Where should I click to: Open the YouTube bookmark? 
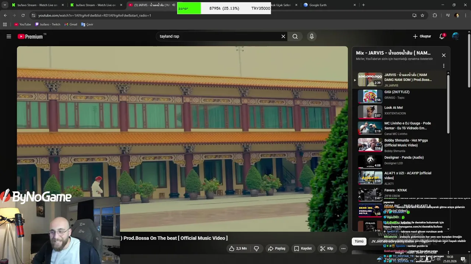point(22,24)
